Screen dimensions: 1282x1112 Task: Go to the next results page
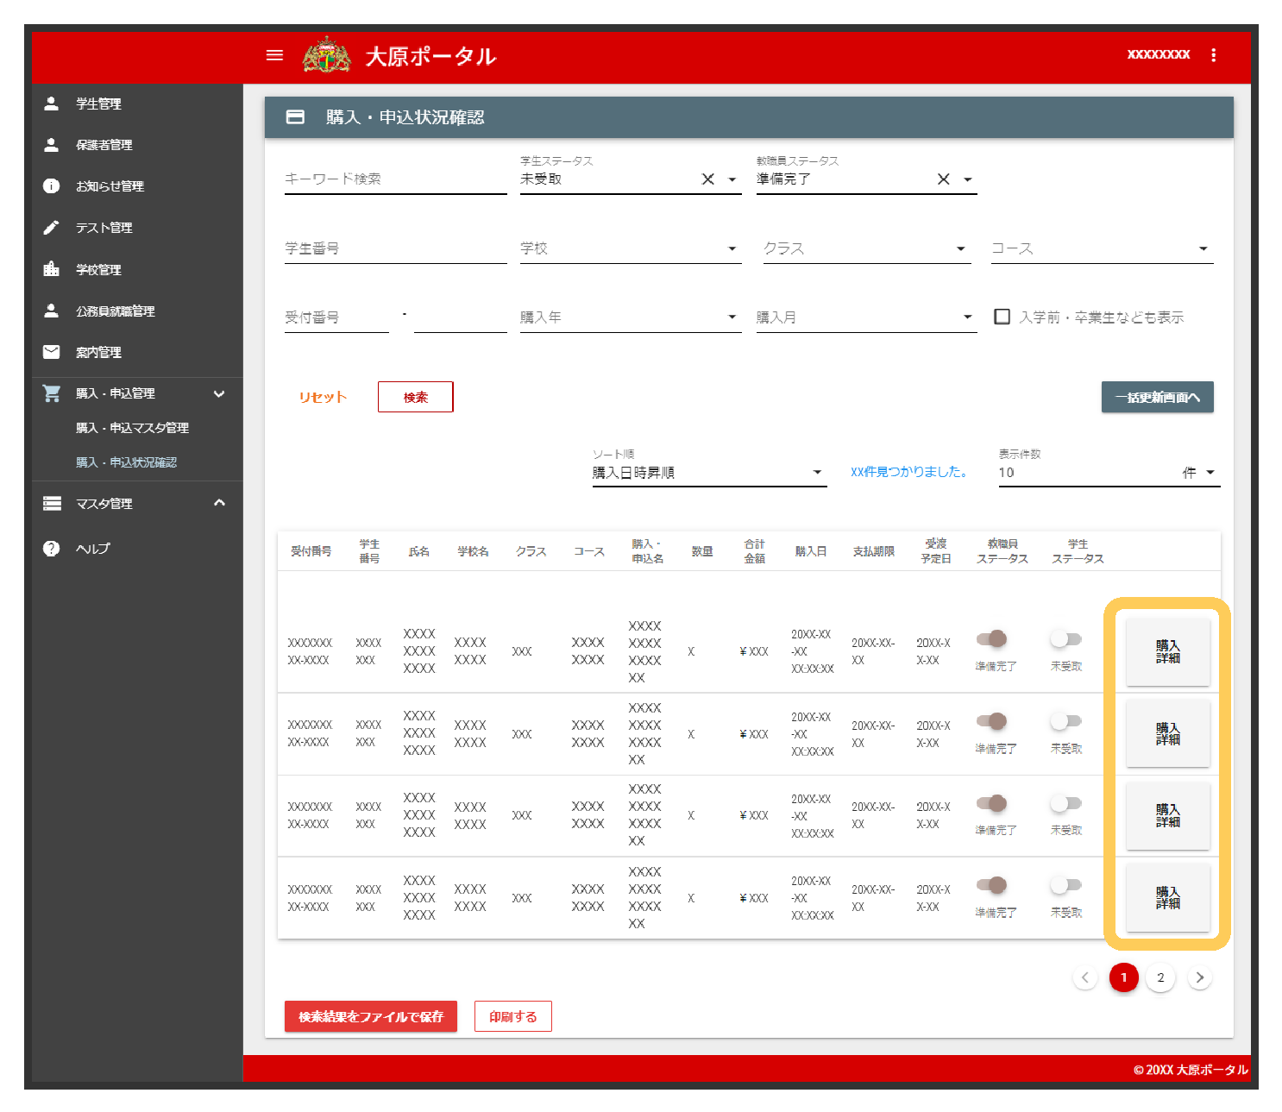click(1199, 977)
